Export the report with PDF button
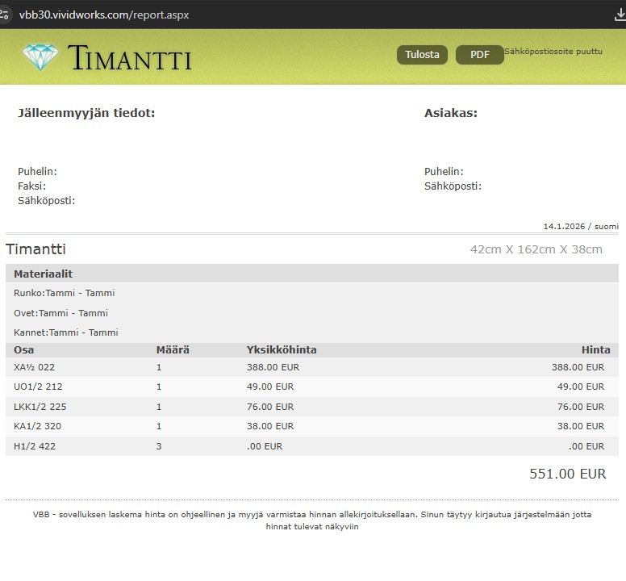This screenshot has width=626, height=581. coord(479,55)
